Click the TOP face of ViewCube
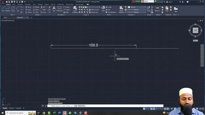 click(x=195, y=30)
